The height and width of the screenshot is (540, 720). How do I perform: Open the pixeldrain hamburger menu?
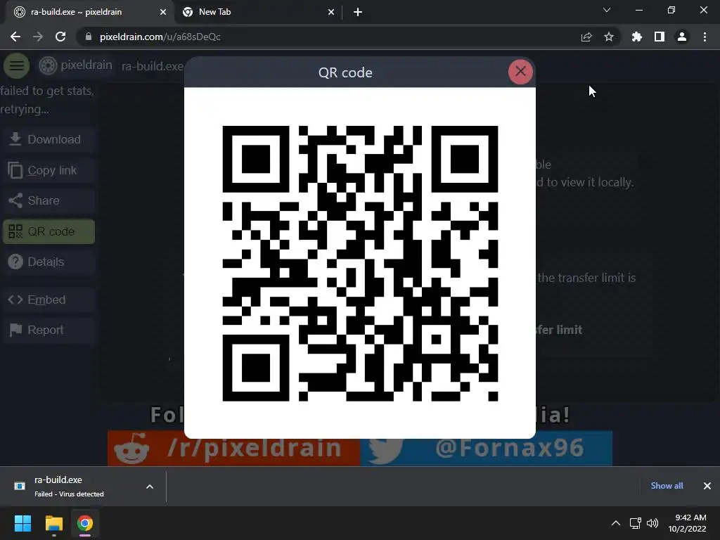click(x=17, y=65)
